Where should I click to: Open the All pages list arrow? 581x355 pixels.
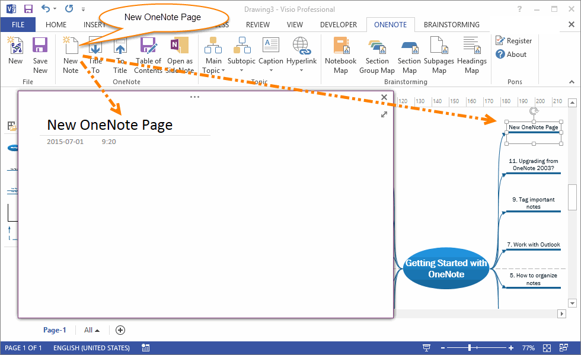tap(97, 330)
